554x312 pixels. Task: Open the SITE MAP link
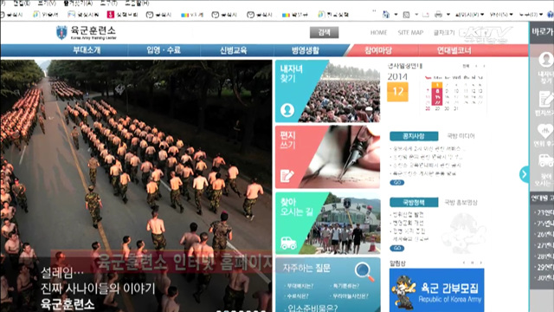410,33
